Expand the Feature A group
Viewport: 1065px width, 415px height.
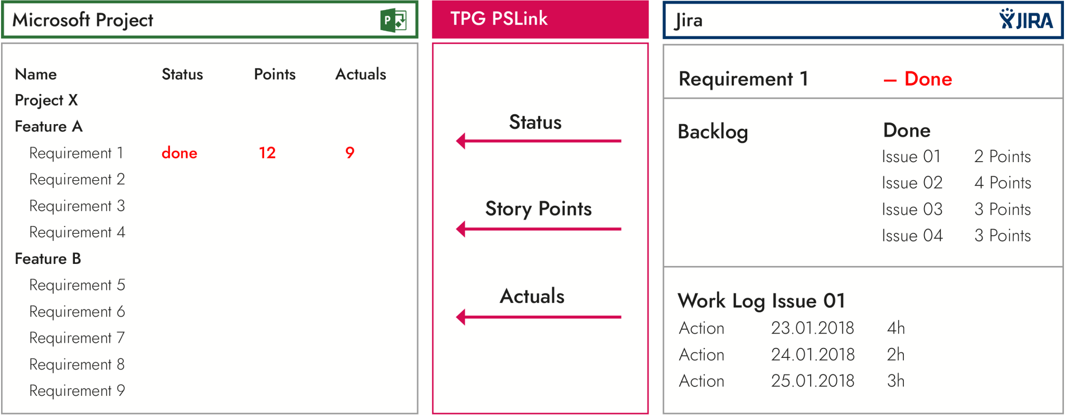tap(48, 127)
